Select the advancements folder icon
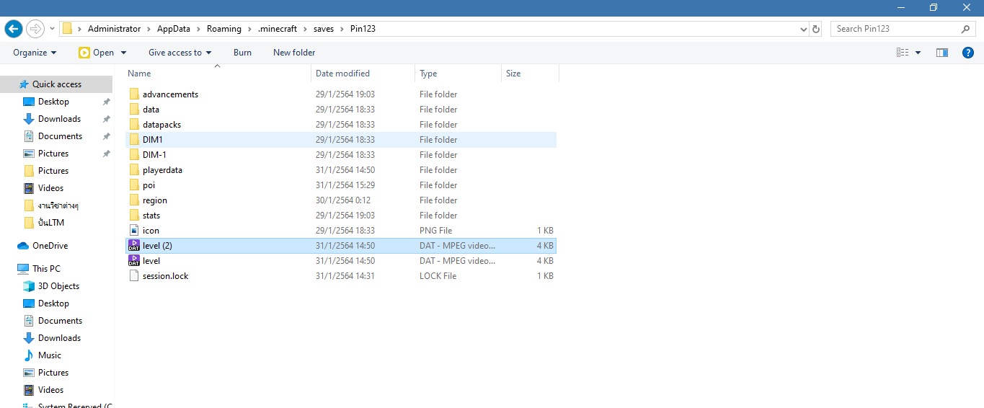Image resolution: width=984 pixels, height=408 pixels. tap(134, 94)
